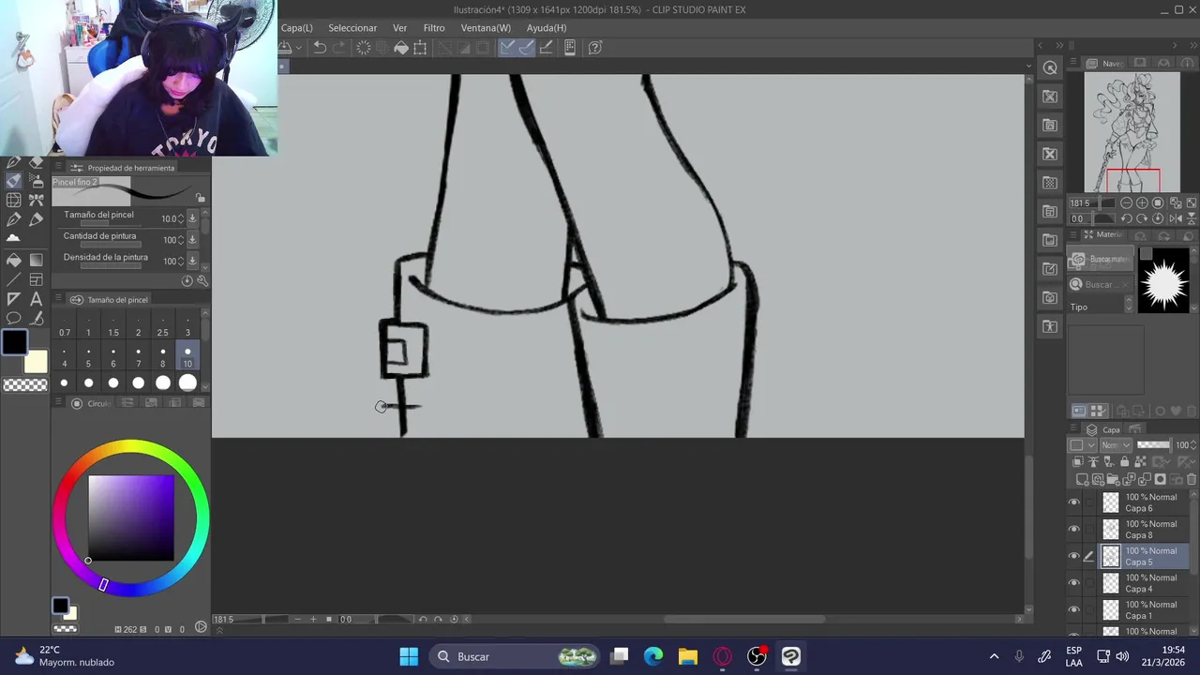
Task: Hide layer Capa 1
Action: pyautogui.click(x=1074, y=609)
